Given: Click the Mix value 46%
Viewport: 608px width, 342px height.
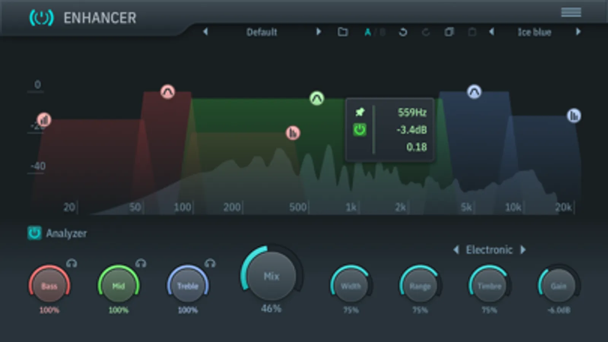Looking at the screenshot, I should coord(271,309).
